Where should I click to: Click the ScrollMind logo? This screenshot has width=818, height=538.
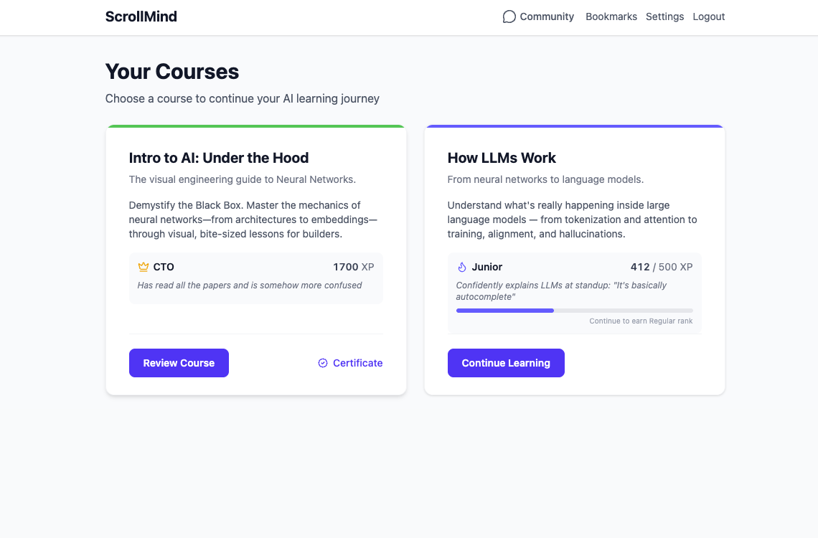click(141, 16)
